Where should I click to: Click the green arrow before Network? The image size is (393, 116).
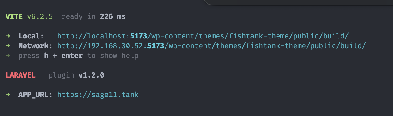pos(8,46)
